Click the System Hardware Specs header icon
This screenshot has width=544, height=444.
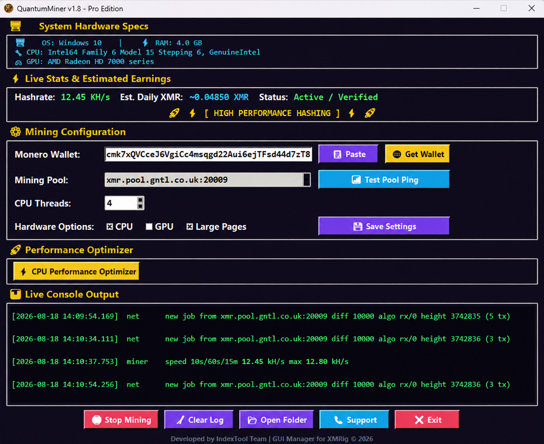click(16, 26)
